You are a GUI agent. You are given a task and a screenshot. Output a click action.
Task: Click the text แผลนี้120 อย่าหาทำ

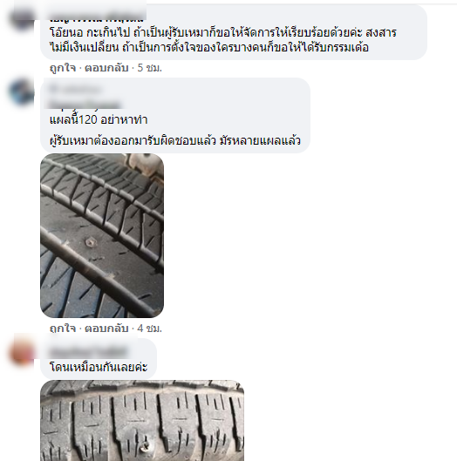[x=99, y=119]
